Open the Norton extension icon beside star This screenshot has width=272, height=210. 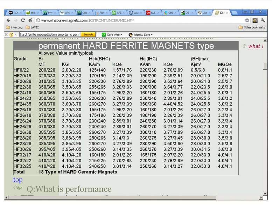click(x=255, y=20)
